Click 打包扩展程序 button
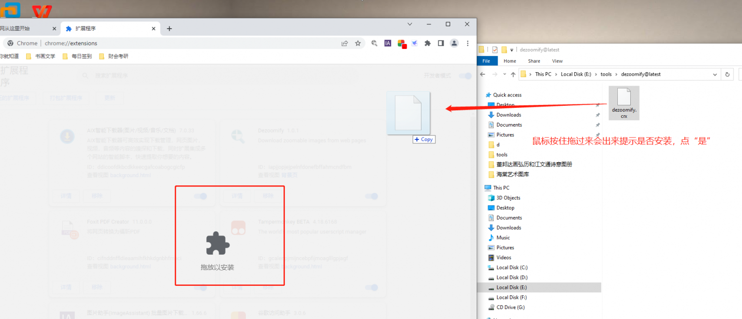This screenshot has width=742, height=319. coord(66,98)
